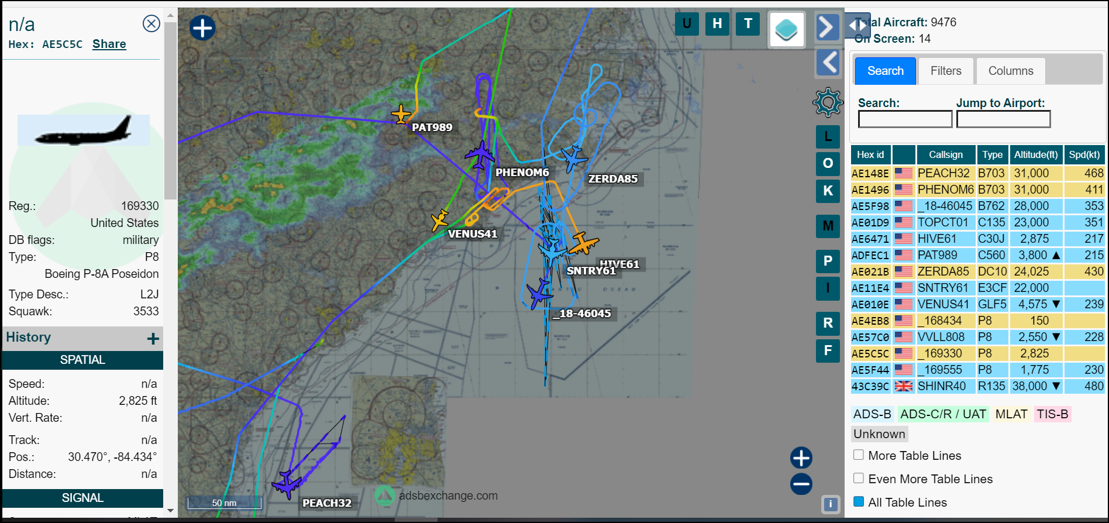This screenshot has height=523, width=1109.
Task: Select the VVLL808 row in aircraft table
Action: point(977,337)
